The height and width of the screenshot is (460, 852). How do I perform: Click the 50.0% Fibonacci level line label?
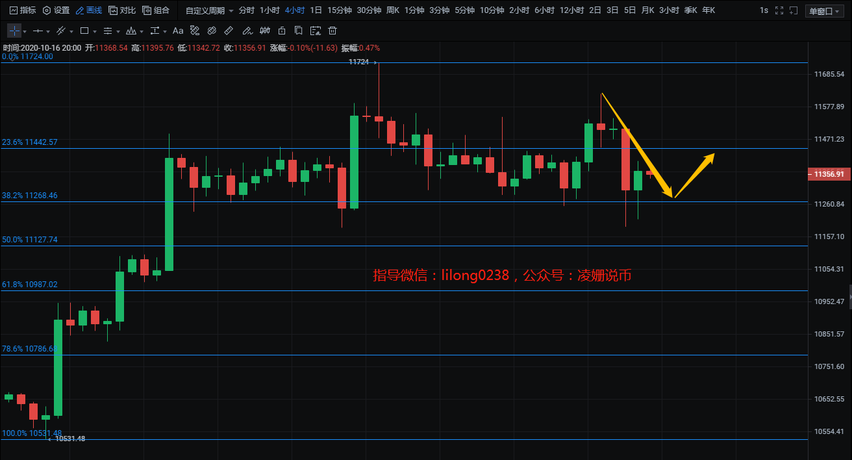(x=30, y=240)
